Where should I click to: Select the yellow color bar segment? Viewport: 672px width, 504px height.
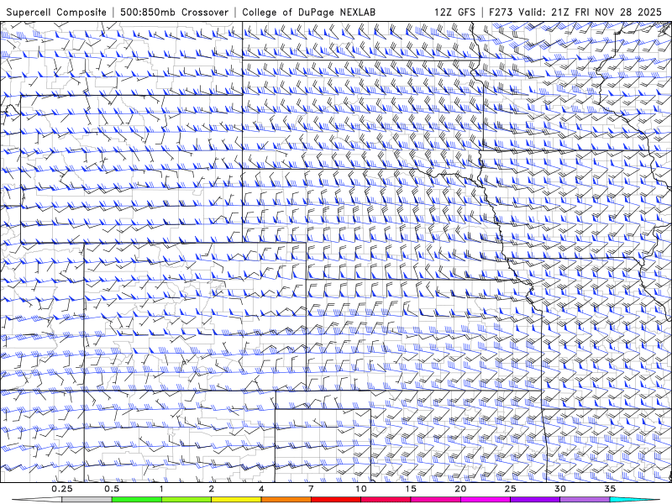pyautogui.click(x=236, y=500)
